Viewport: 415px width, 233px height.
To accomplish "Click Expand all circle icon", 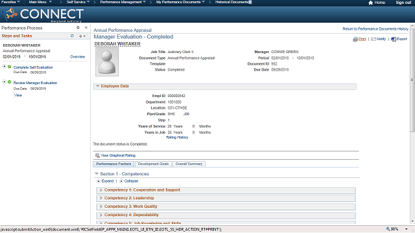I will (99, 181).
